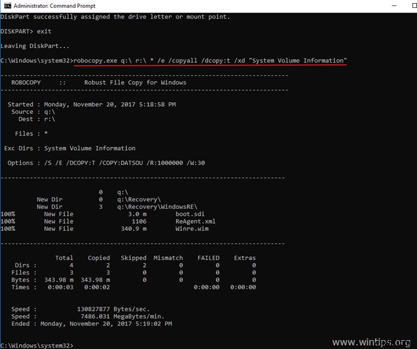Click the '7486.031 MegaBytes/min.' speed value
The width and height of the screenshot is (417, 349).
(122, 316)
